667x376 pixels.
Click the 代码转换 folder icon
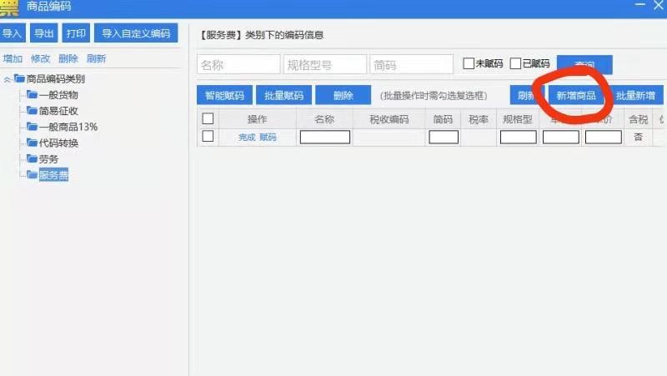33,143
